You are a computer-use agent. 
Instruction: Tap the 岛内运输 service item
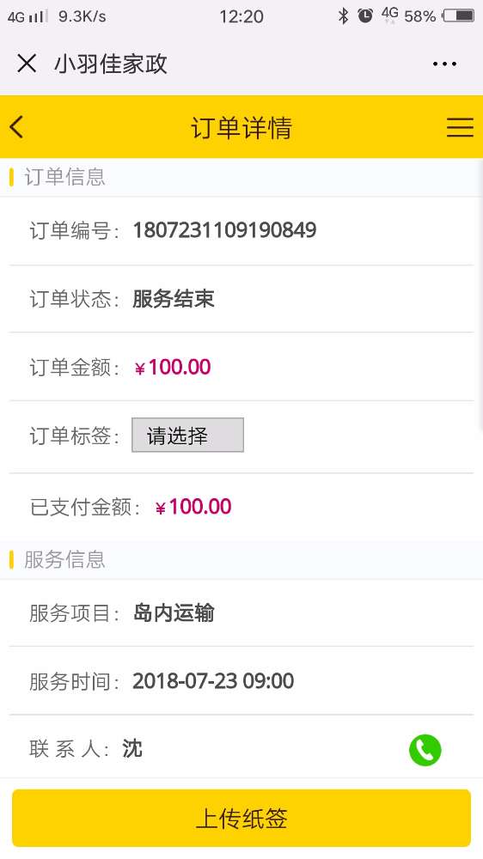(174, 613)
